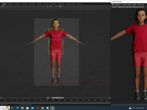Jump to timeline end frame
The width and height of the screenshot is (147, 110).
coord(63,98)
